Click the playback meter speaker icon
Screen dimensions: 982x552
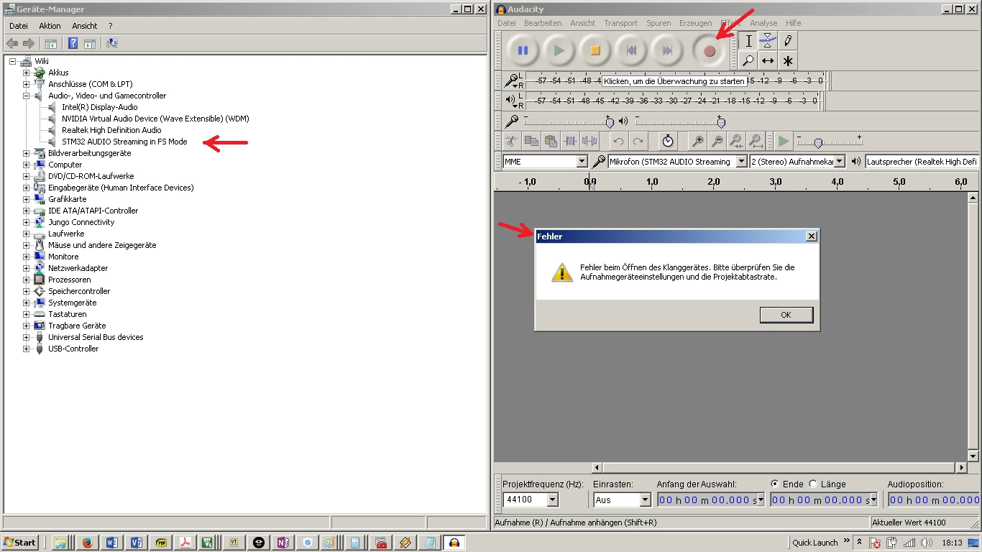pos(511,100)
